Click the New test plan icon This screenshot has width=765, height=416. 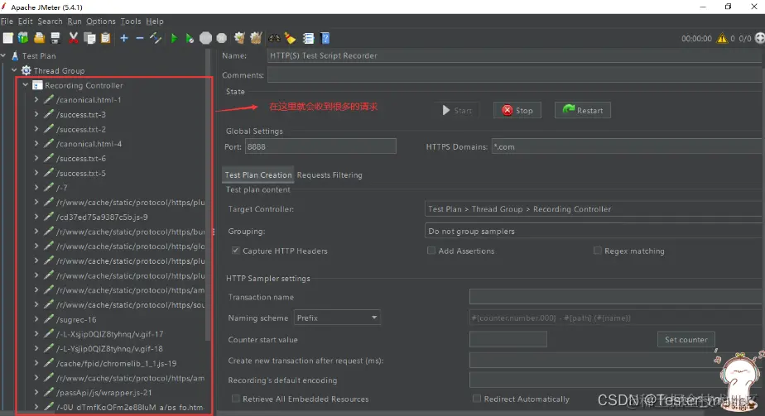tap(7, 38)
